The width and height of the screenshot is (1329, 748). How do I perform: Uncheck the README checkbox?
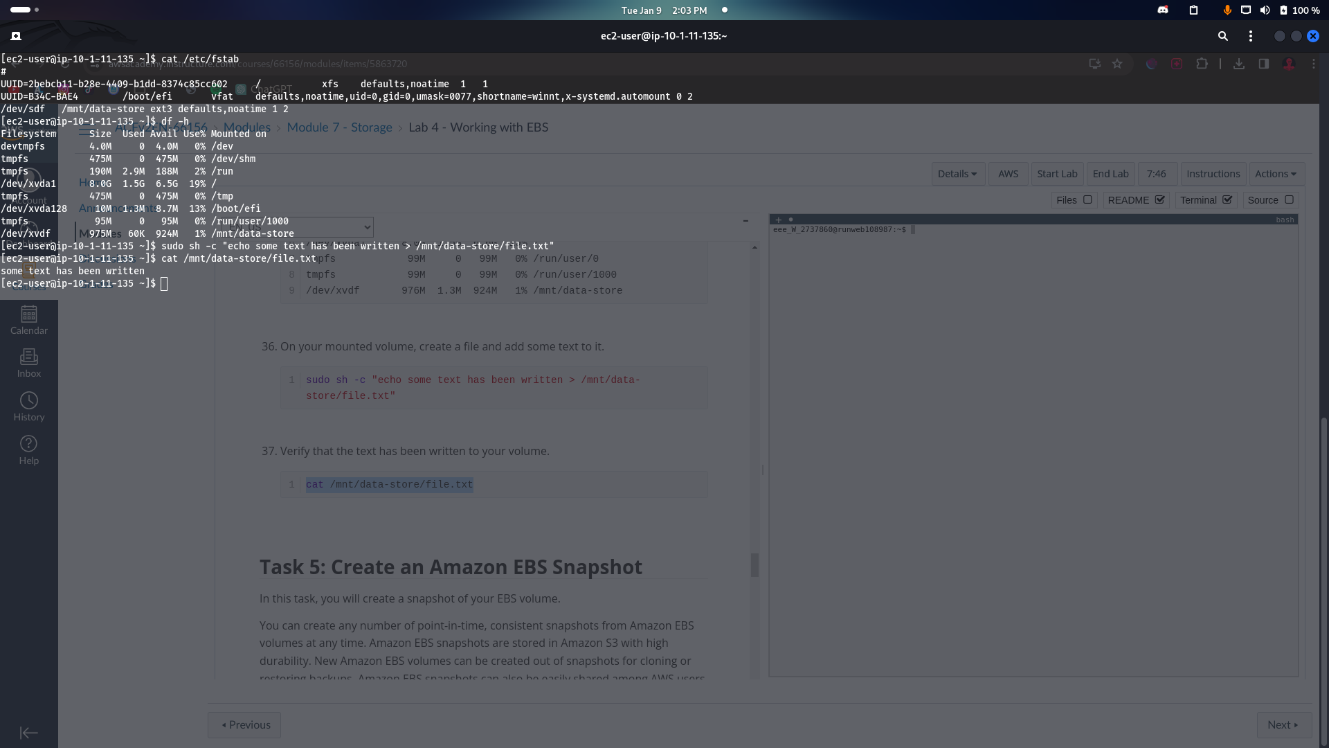coord(1160,199)
